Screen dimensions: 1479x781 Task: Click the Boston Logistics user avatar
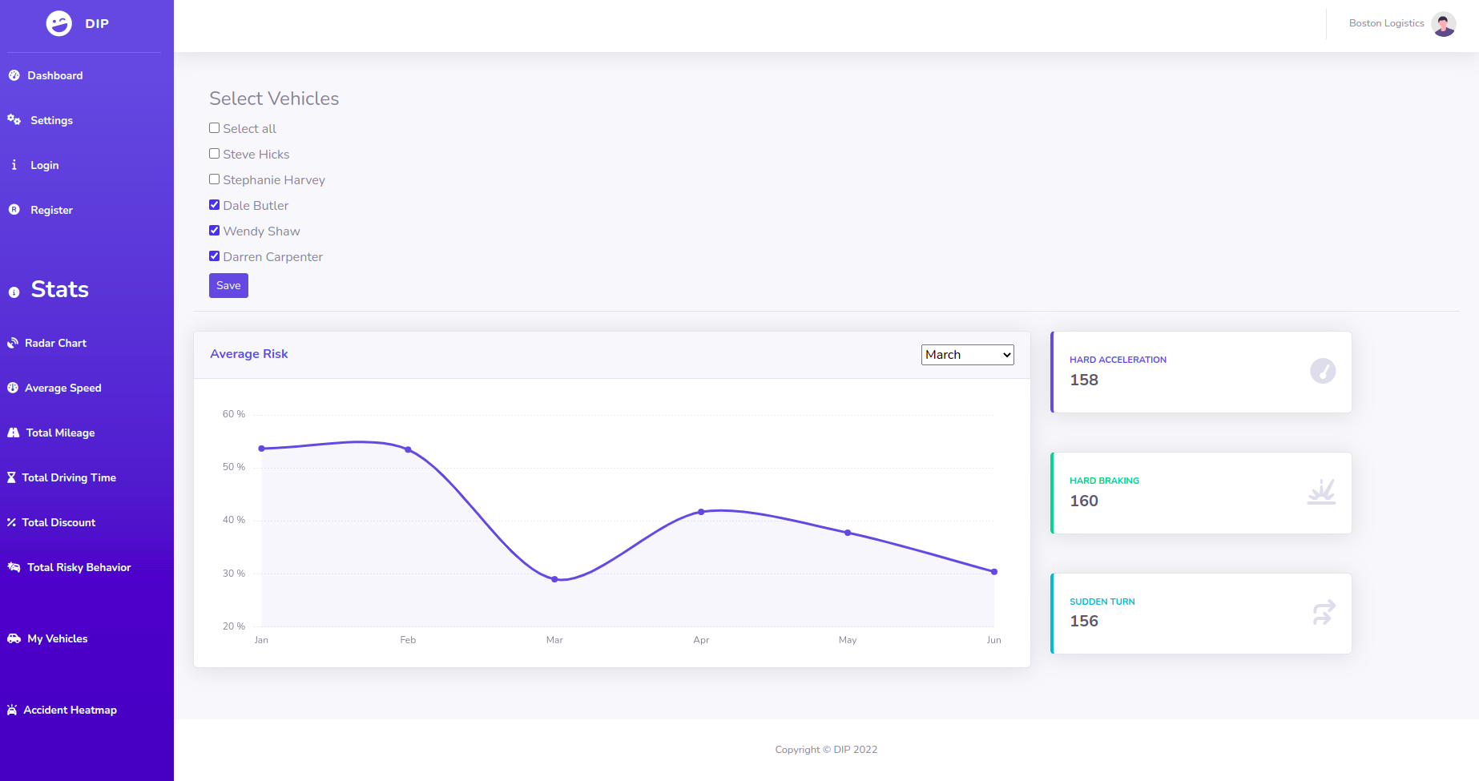coord(1443,24)
